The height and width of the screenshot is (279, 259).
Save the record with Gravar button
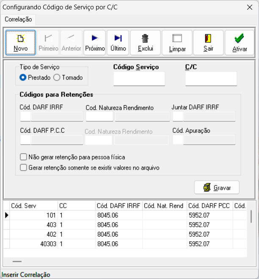pyautogui.click(x=217, y=187)
